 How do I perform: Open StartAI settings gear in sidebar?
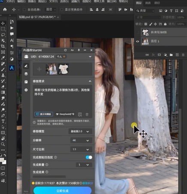coord(26,90)
